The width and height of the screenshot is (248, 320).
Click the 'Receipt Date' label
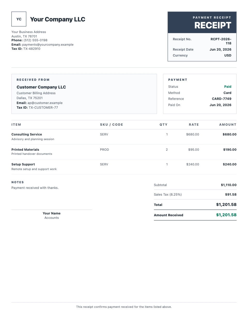[183, 50]
